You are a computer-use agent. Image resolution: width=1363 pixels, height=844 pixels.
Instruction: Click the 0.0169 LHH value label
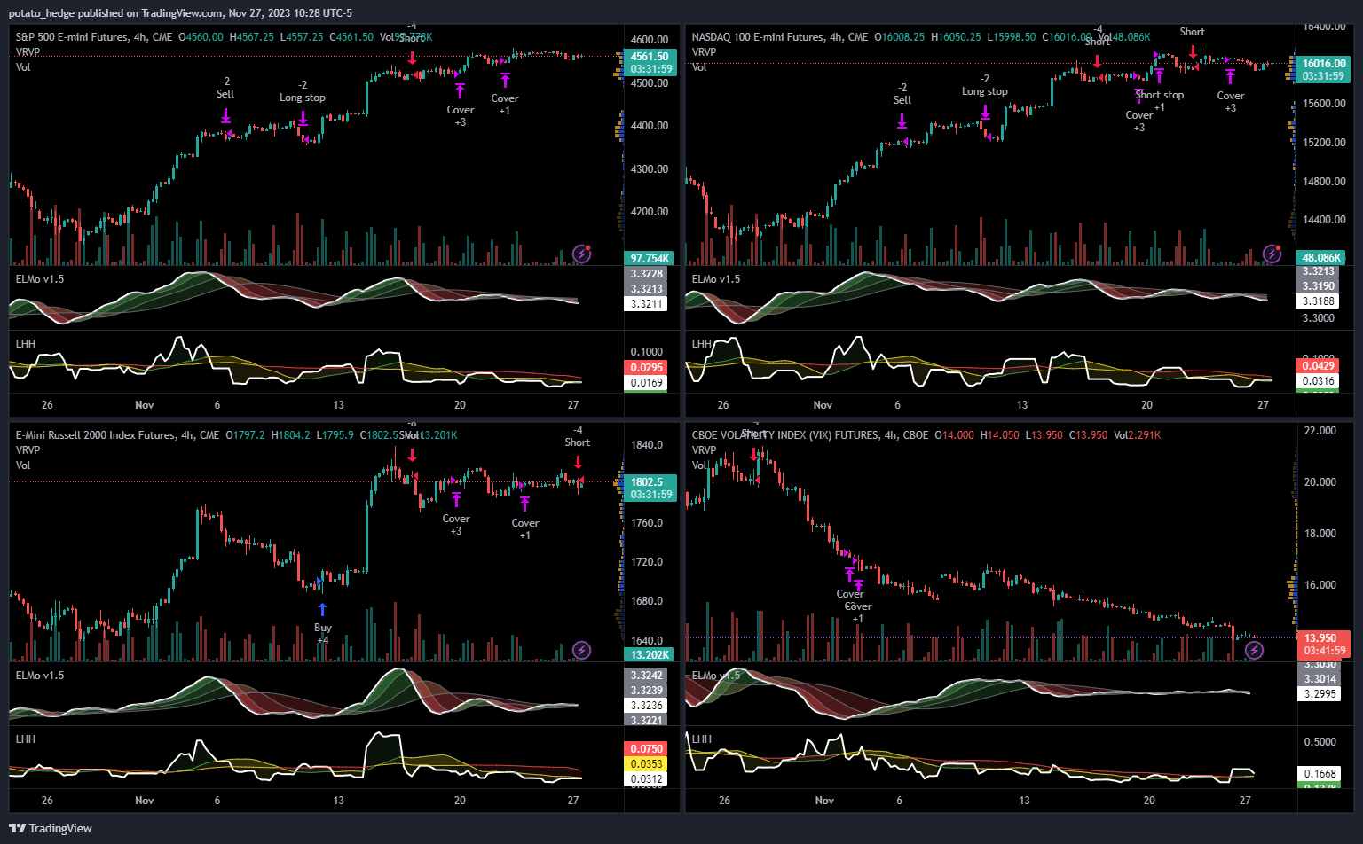click(647, 383)
